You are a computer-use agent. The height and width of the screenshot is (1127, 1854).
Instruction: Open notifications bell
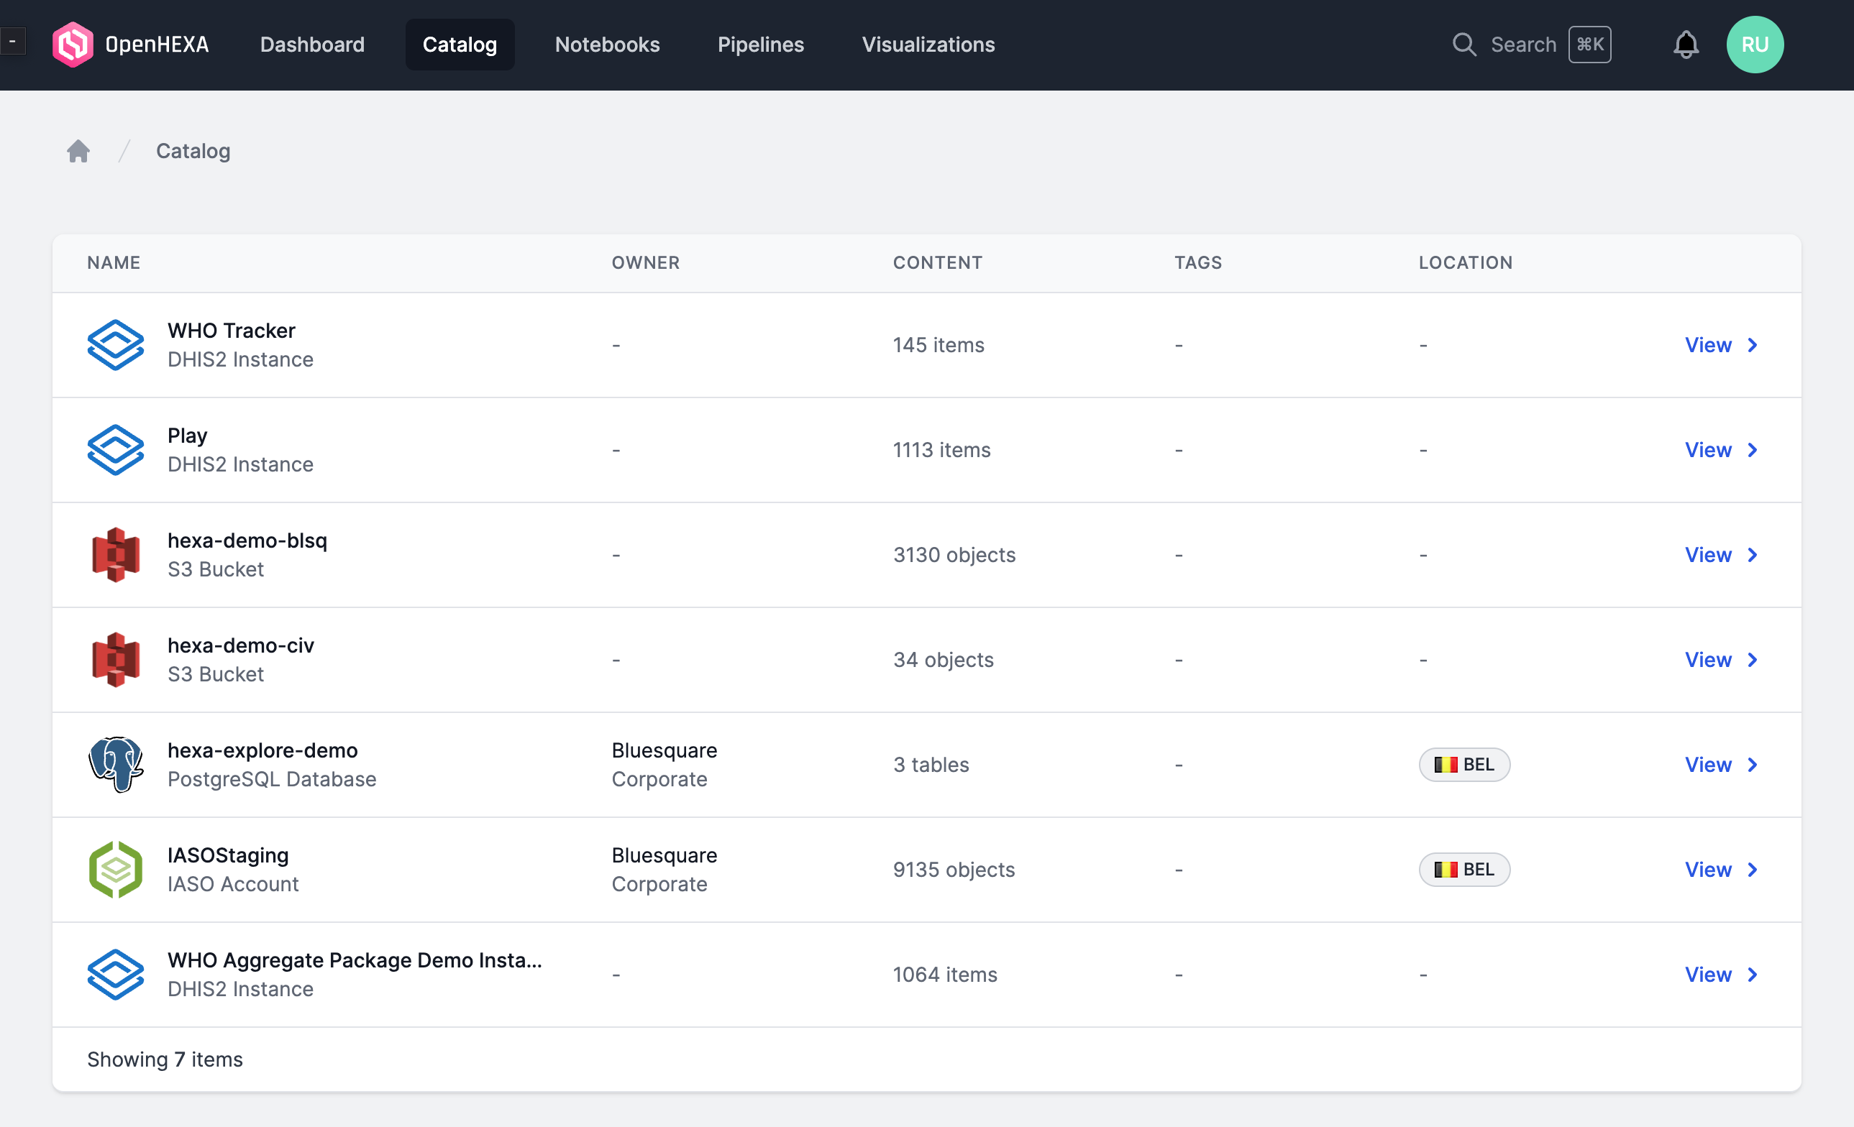coord(1686,45)
